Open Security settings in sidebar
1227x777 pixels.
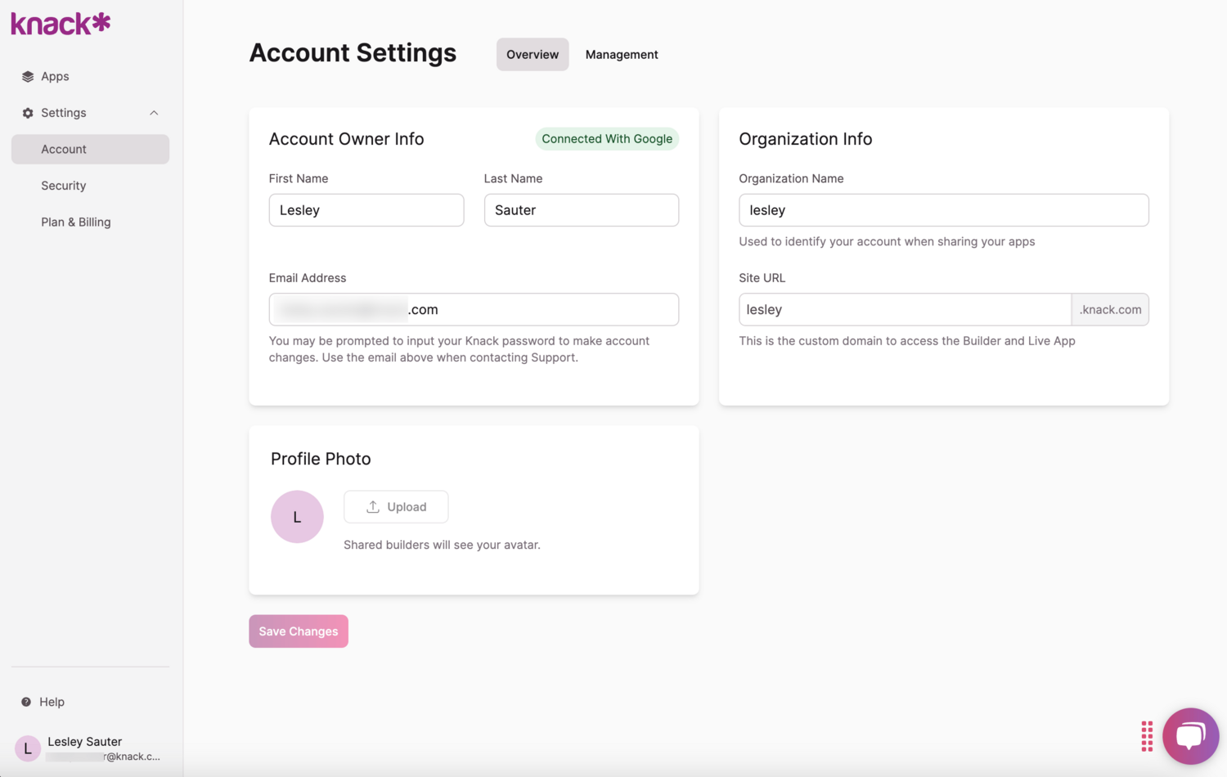click(64, 186)
